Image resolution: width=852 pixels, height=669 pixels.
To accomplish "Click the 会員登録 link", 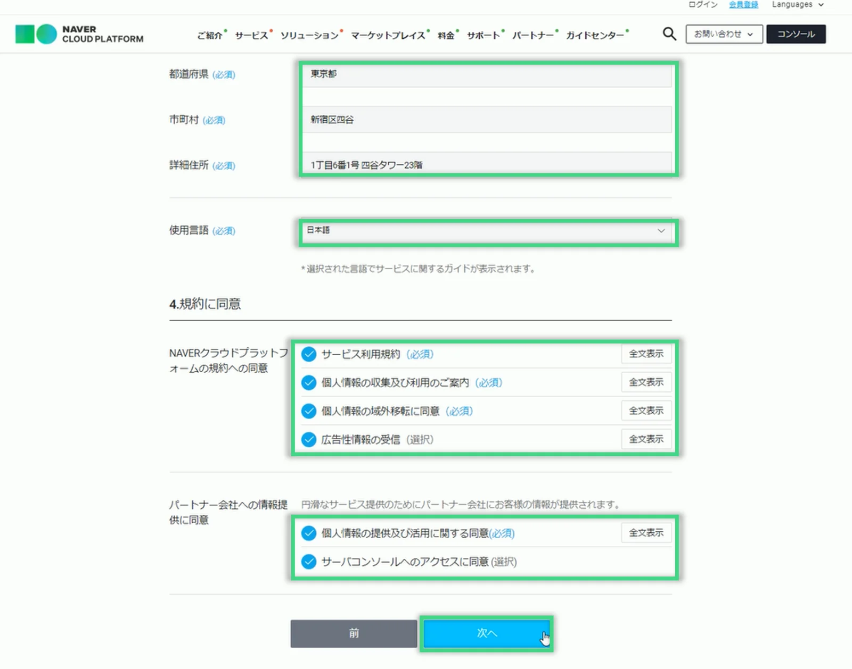I will coord(743,5).
